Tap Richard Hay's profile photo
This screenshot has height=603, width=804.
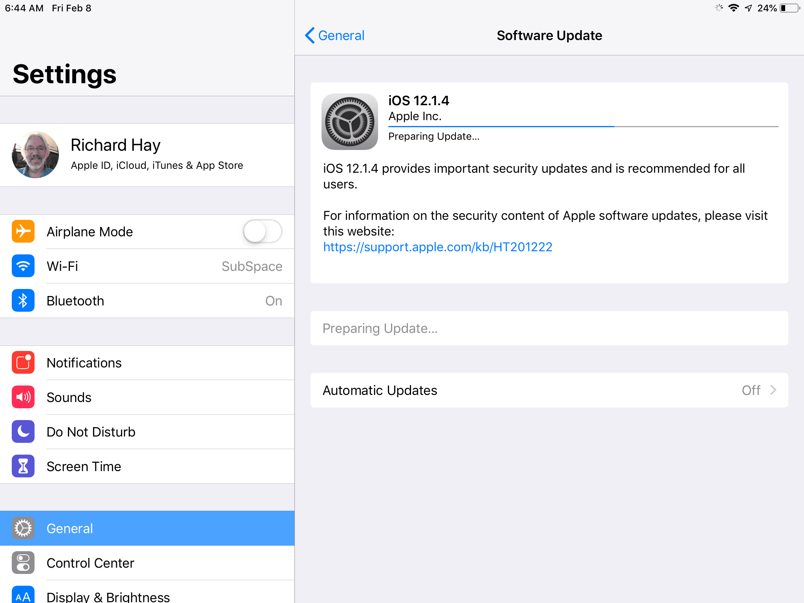pos(35,155)
